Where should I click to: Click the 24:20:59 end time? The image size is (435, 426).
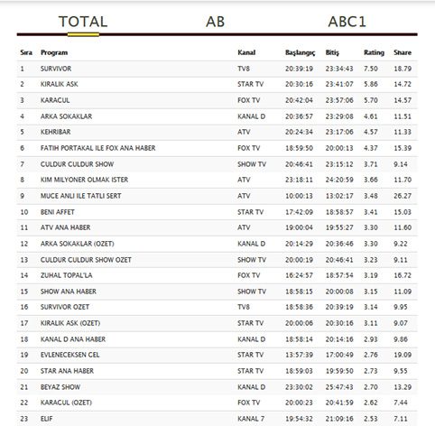[339, 180]
